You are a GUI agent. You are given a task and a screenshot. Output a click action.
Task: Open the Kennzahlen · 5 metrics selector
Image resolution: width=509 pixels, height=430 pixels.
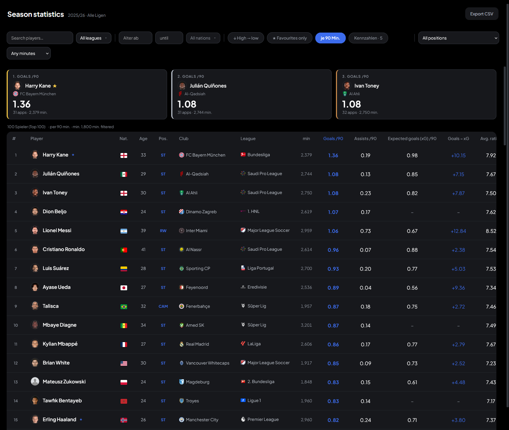pos(368,38)
